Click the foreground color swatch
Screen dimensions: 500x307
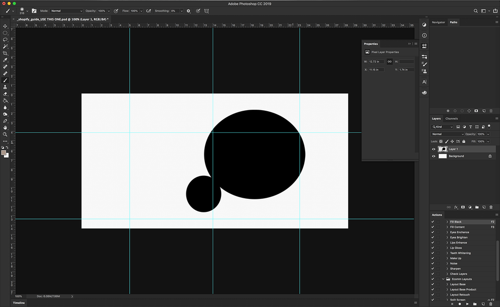[x=4, y=152]
